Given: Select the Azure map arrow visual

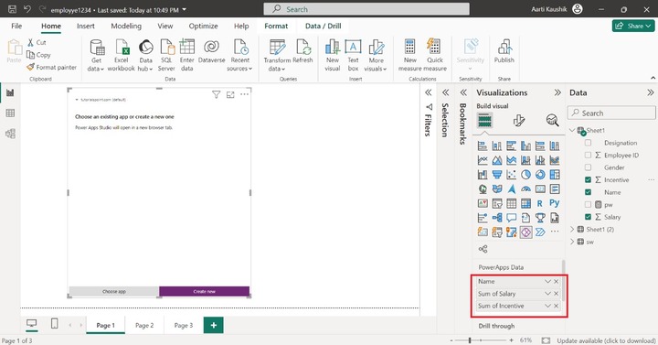Looking at the screenshot, I should 511,189.
